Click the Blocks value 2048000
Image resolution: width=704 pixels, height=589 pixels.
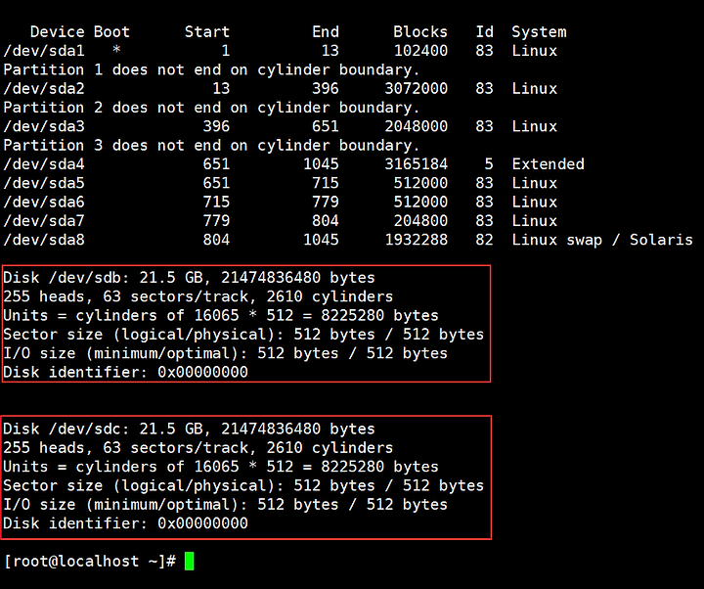(x=417, y=126)
